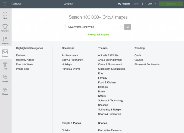This screenshot has height=133, width=184.
Task: Open the Image Sets category
Action: tap(23, 69)
